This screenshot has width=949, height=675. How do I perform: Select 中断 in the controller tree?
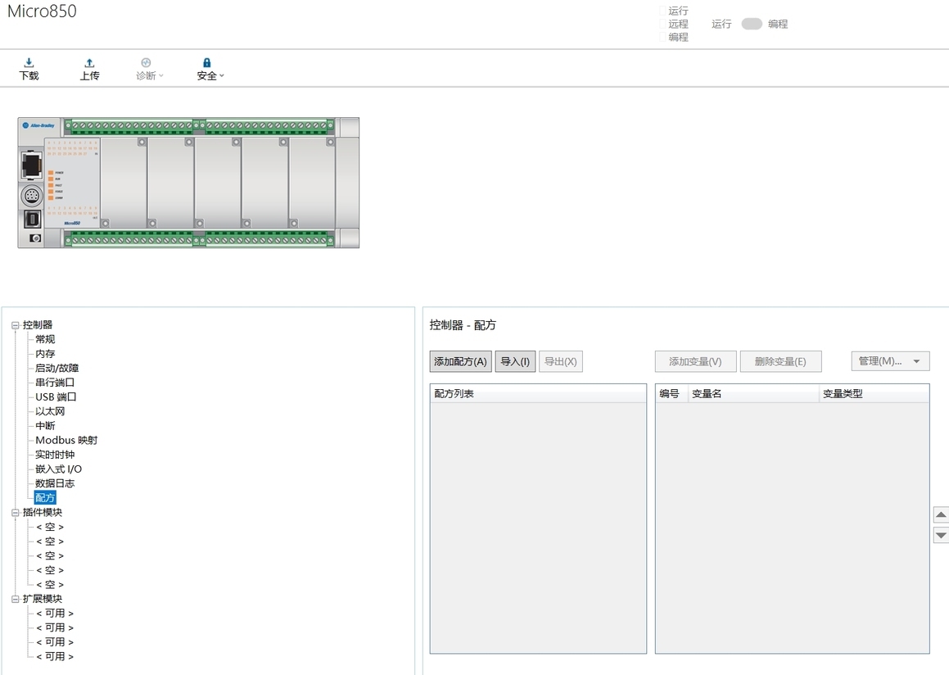coord(45,426)
